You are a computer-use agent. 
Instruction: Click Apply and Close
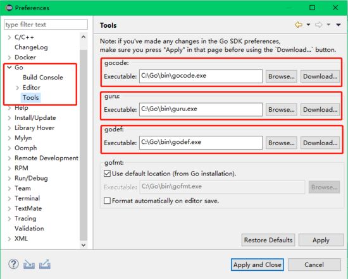(258, 264)
